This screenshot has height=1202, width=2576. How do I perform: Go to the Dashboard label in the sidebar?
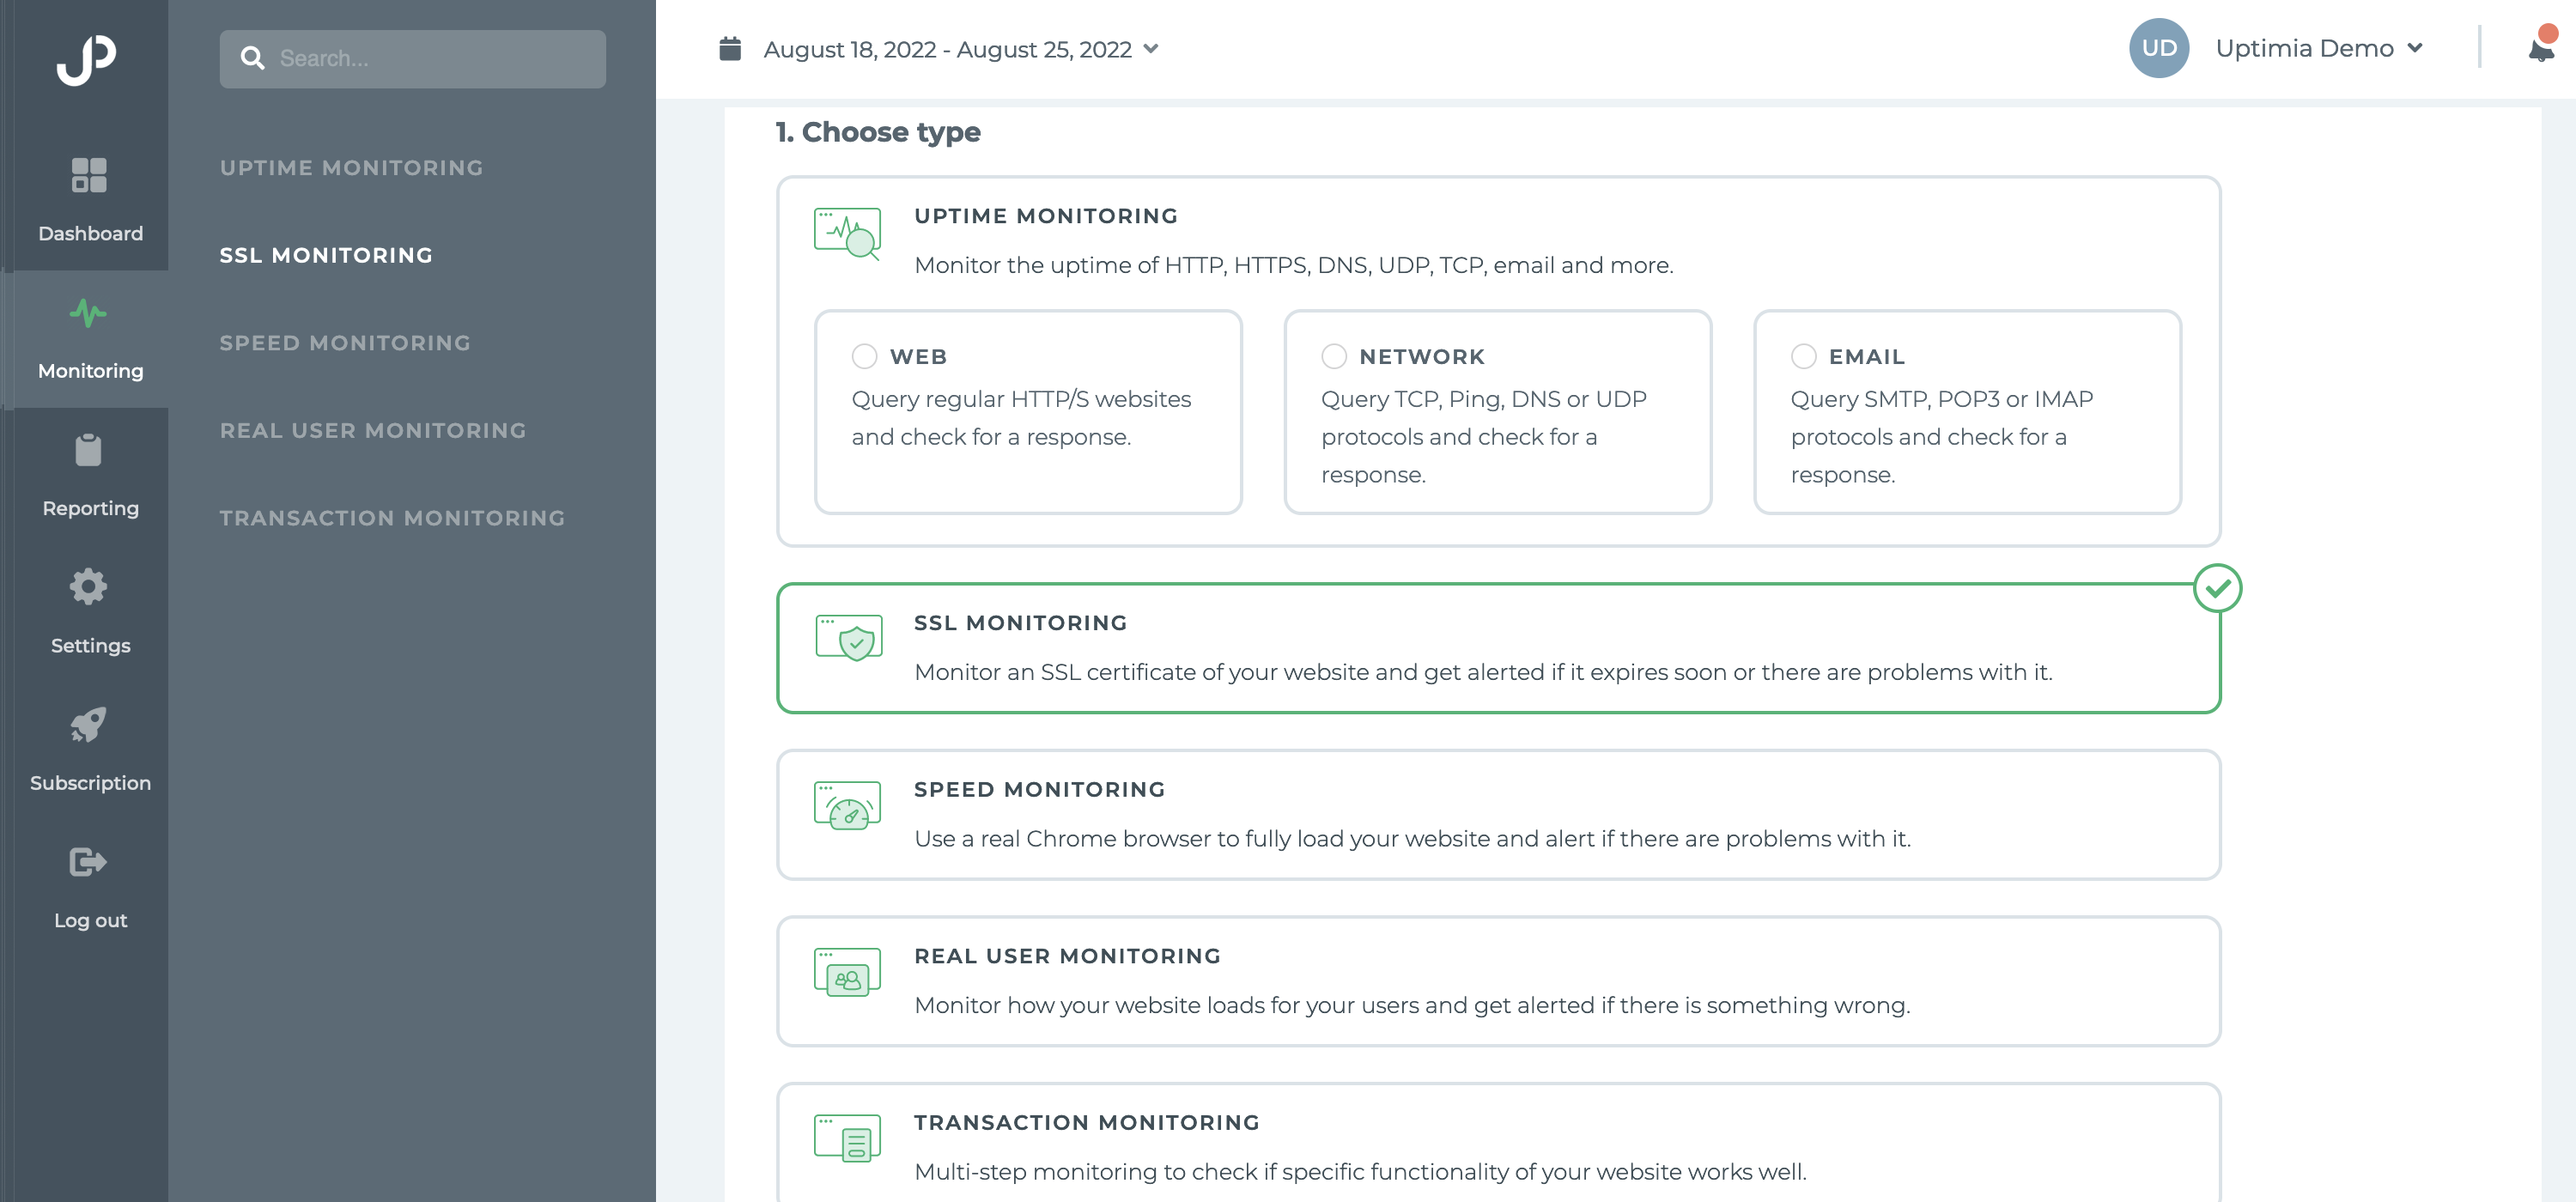[90, 233]
